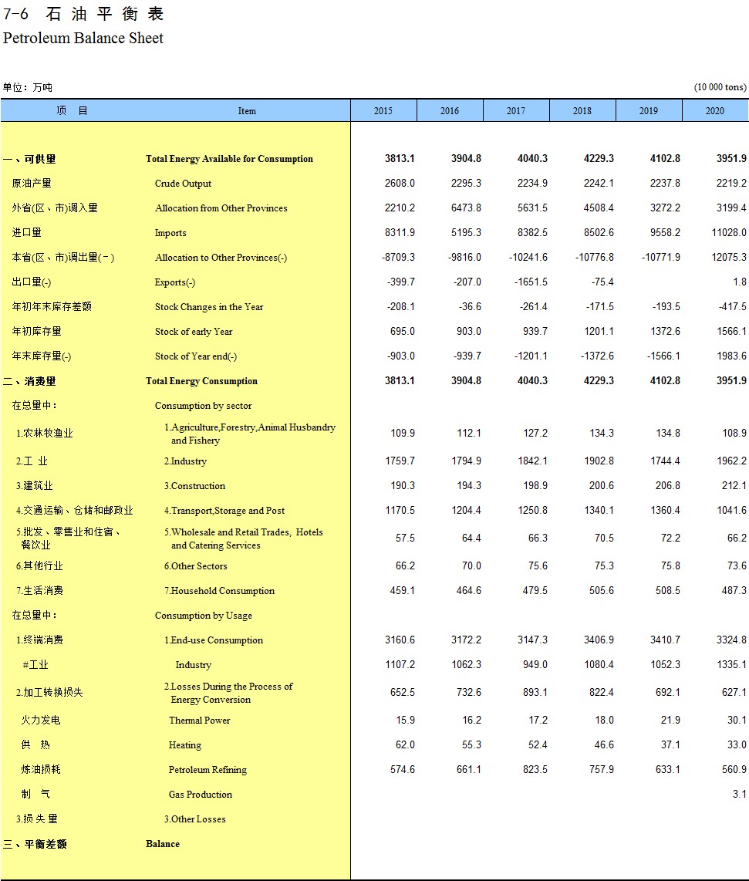This screenshot has height=881, width=749.
Task: Click 2017 Exports value -1651.5
Action: tap(531, 282)
